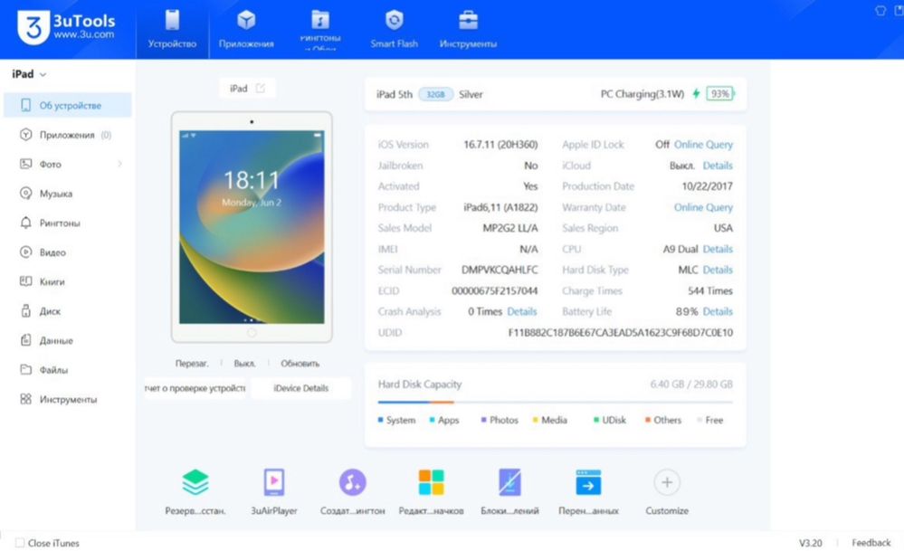Click the Apps legend color swatch

pos(432,420)
